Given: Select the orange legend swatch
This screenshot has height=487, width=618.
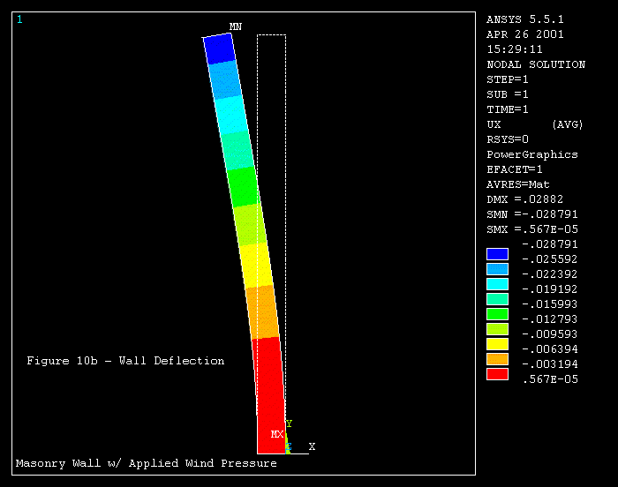Looking at the screenshot, I should tap(497, 359).
